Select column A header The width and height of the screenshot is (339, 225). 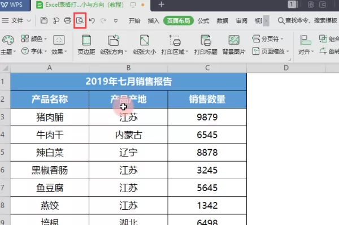coord(50,68)
